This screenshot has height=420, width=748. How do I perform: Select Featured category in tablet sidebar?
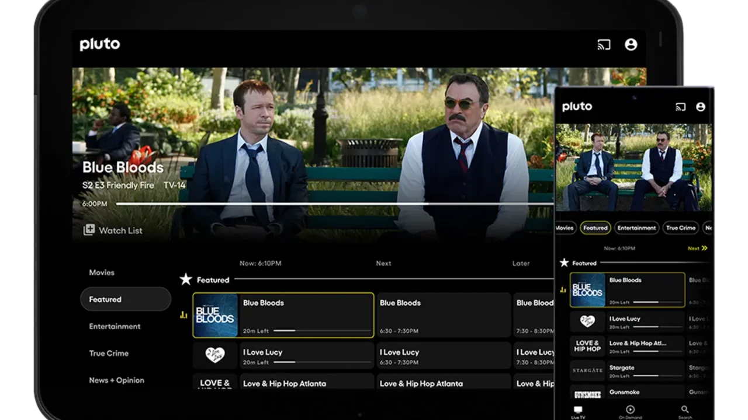[x=126, y=299]
